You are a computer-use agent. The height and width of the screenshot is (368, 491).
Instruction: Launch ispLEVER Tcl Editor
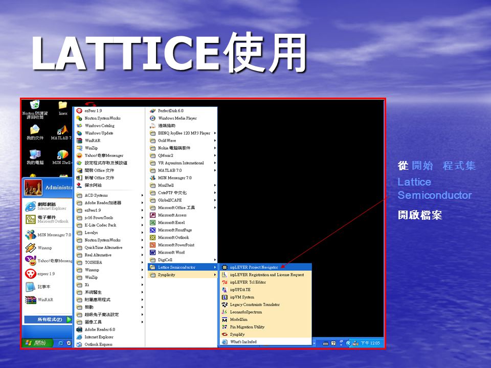(x=264, y=282)
